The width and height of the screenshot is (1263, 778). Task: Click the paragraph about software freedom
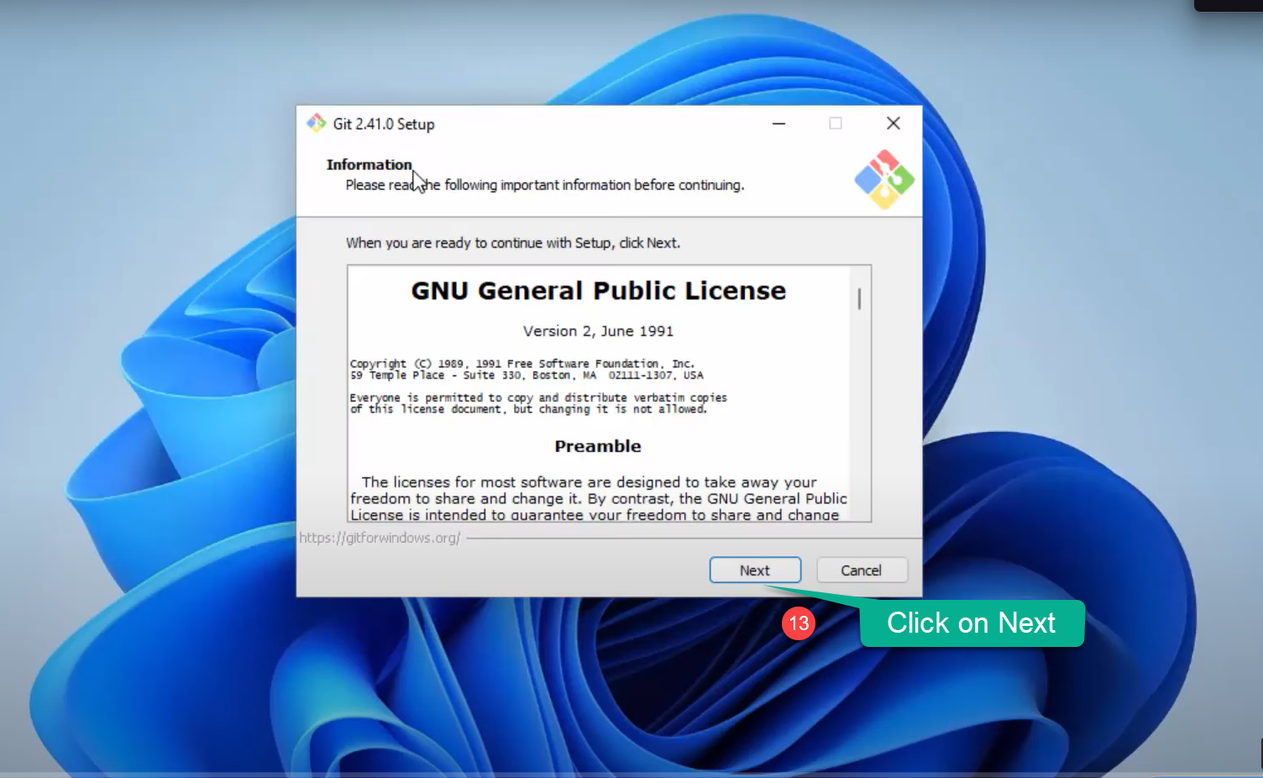click(x=597, y=498)
